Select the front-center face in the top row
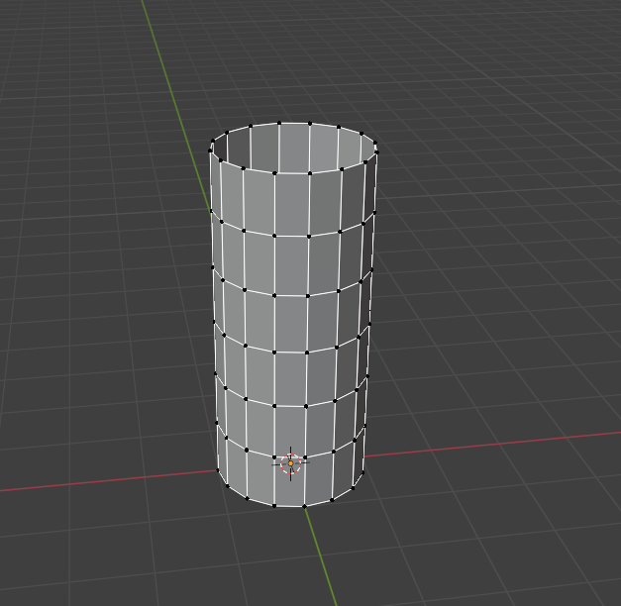 point(291,205)
